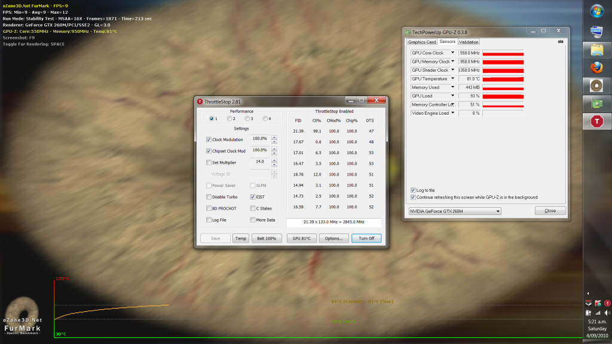Click the GPU-Z title bar app icon
The image size is (612, 344).
coord(408,32)
